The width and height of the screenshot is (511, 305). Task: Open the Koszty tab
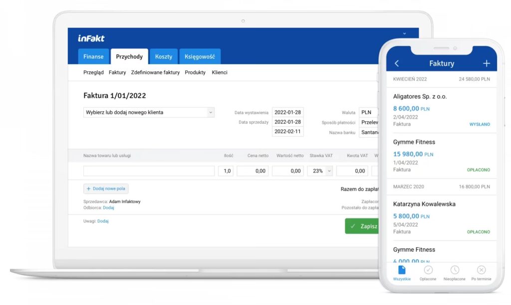pyautogui.click(x=163, y=57)
